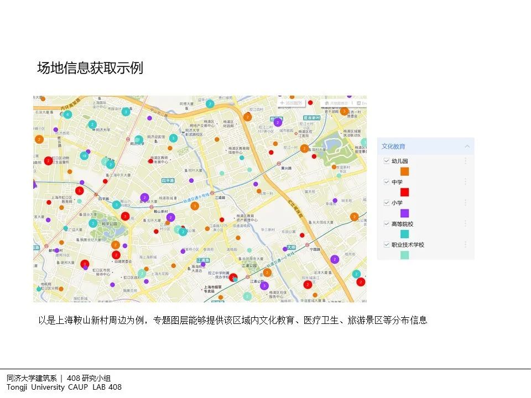Click the slide title 场地信息获取示例

[x=90, y=67]
